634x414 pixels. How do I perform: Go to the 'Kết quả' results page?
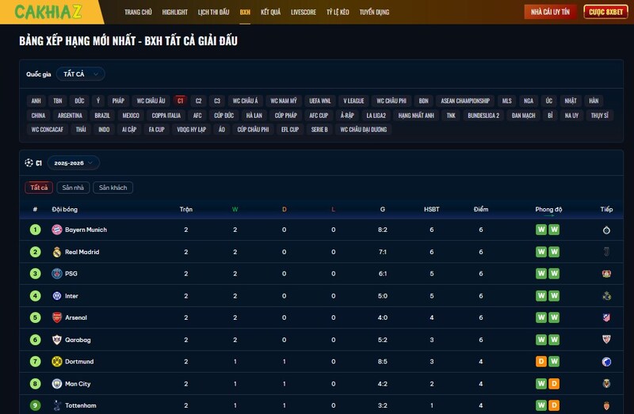coord(271,13)
